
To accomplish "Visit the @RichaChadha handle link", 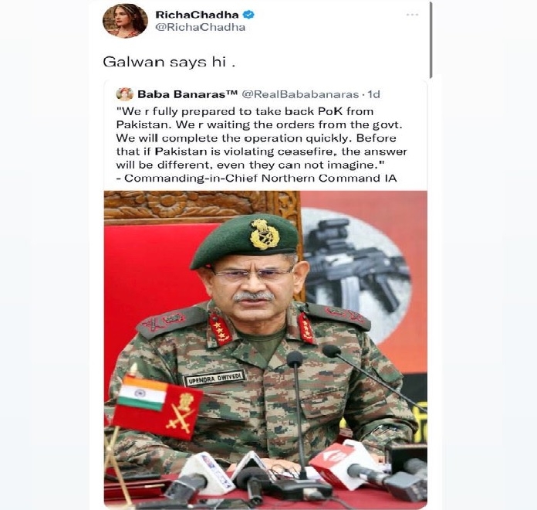I will pyautogui.click(x=201, y=28).
